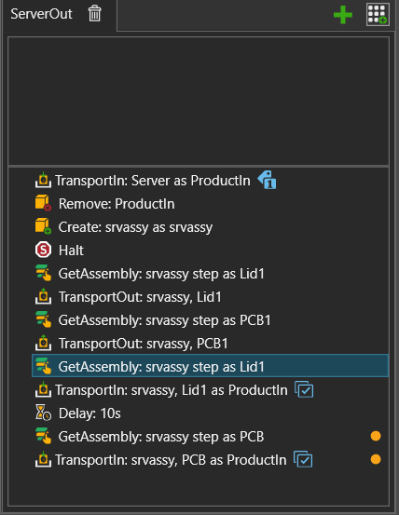Click orange dot on TransportIn PCB row
The height and width of the screenshot is (515, 399).
pos(376,459)
